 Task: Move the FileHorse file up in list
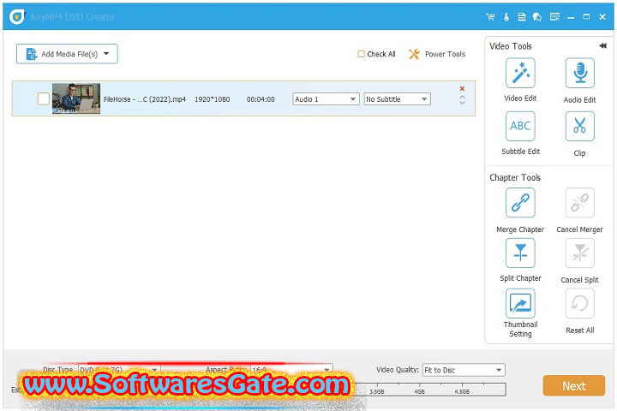[x=462, y=97]
